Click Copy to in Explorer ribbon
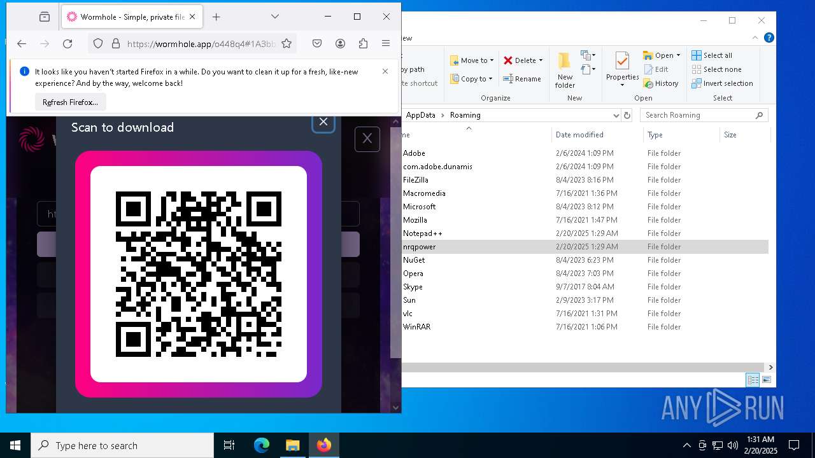815x458 pixels. 471,79
